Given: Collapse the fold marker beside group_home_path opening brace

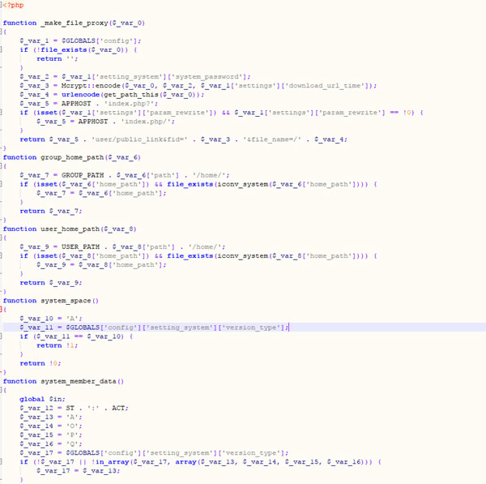Looking at the screenshot, I should [1, 166].
